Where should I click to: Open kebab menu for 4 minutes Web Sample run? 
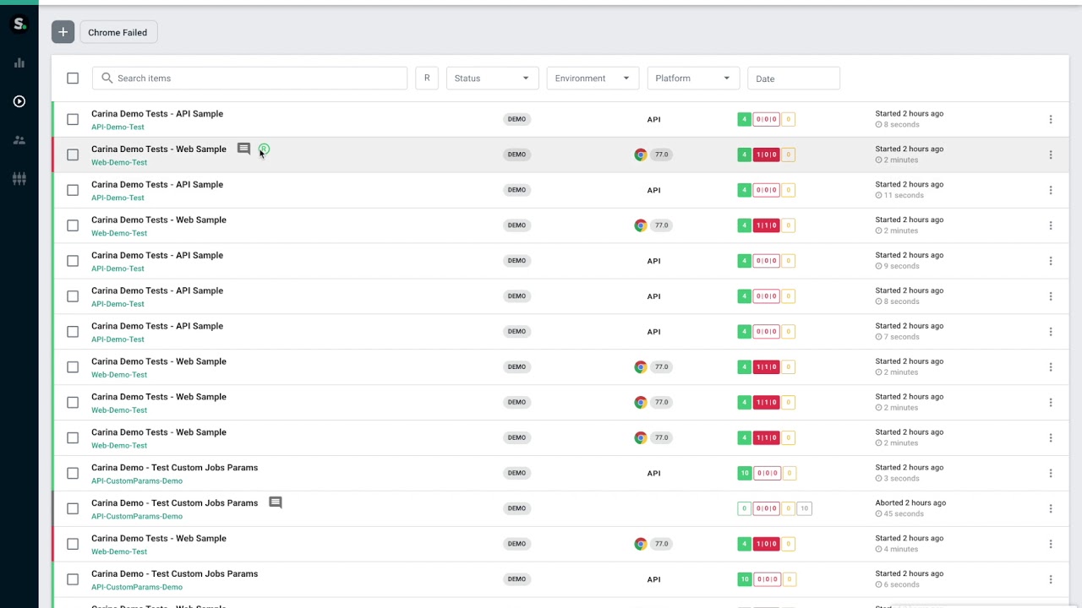coord(1051,544)
